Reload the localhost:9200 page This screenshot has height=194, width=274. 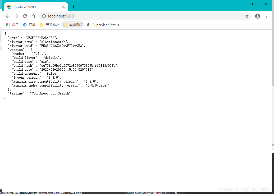25,16
